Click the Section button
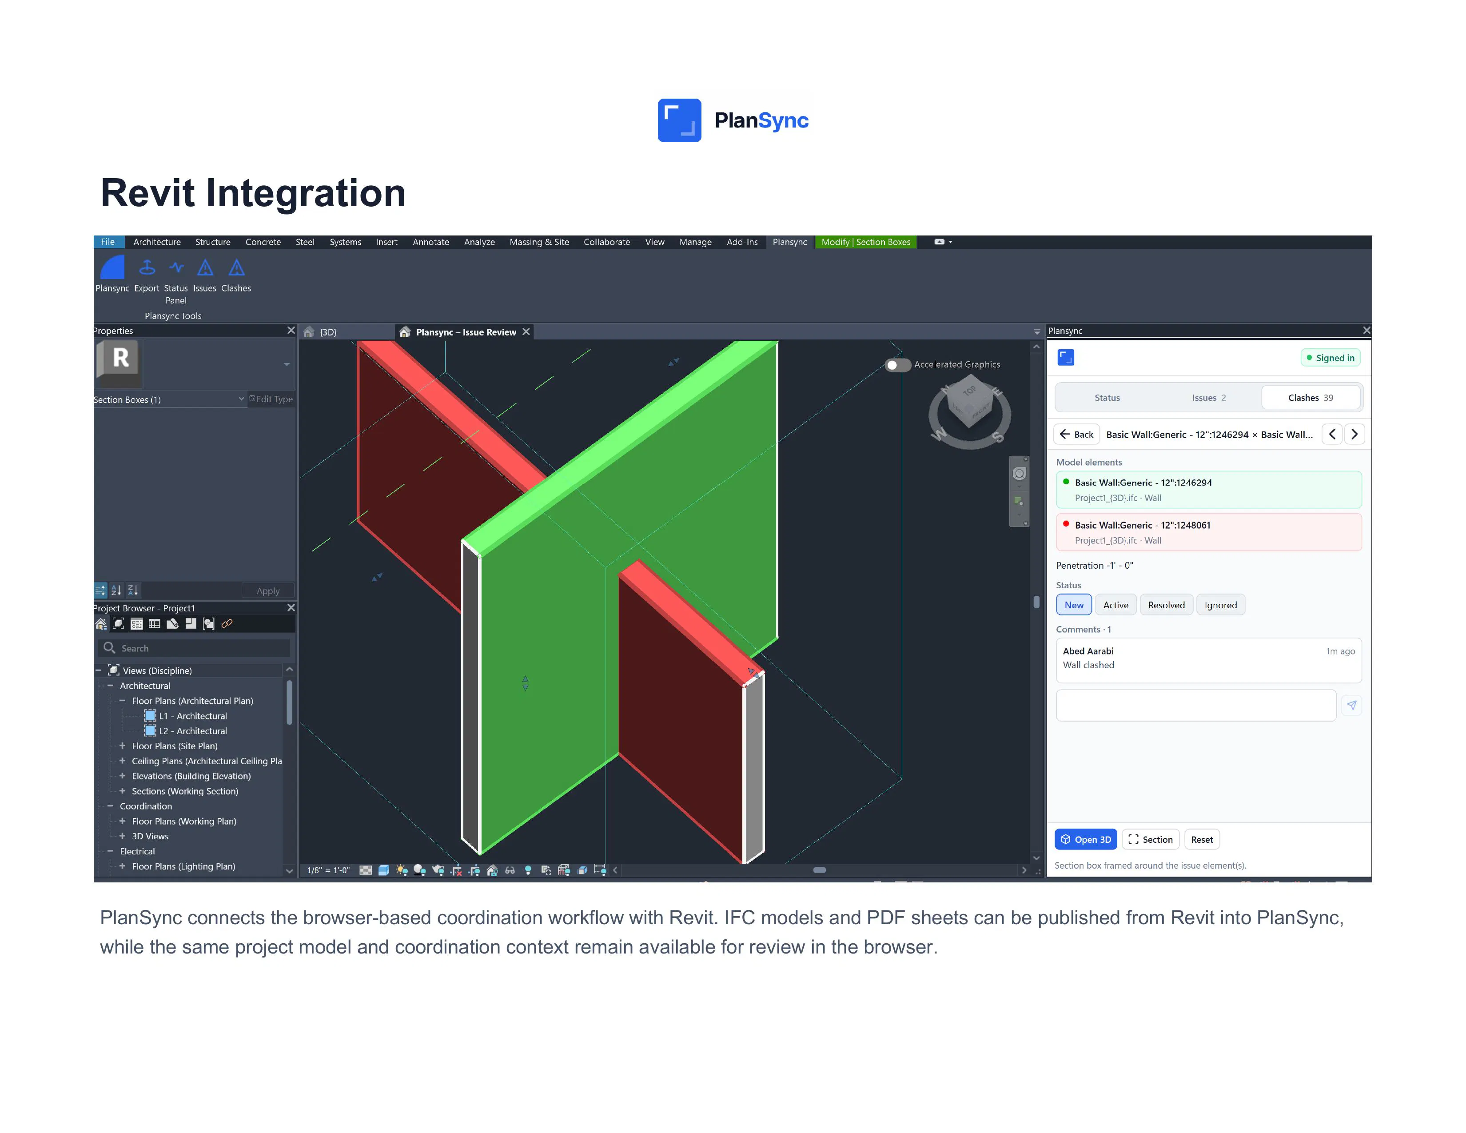 1151,840
